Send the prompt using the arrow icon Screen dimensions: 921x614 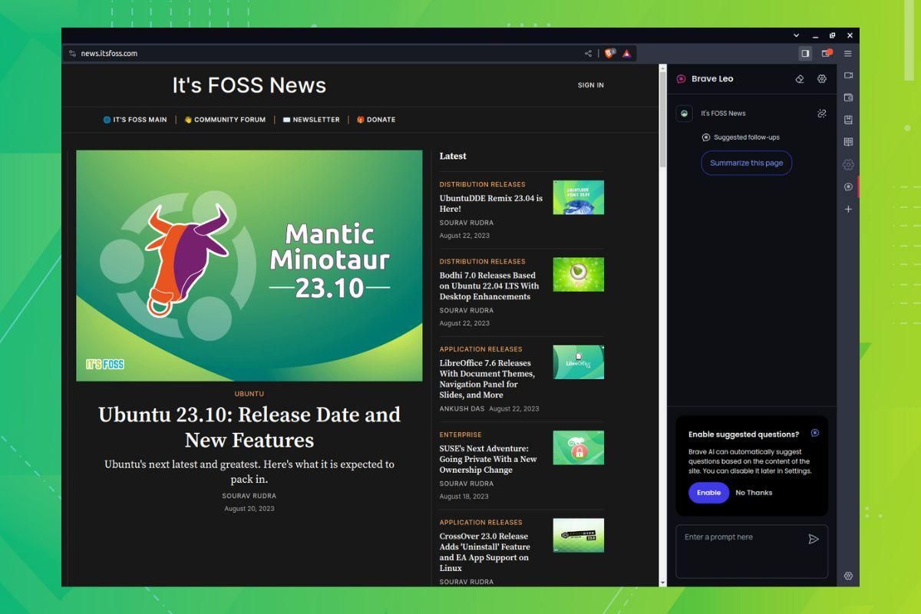(814, 539)
